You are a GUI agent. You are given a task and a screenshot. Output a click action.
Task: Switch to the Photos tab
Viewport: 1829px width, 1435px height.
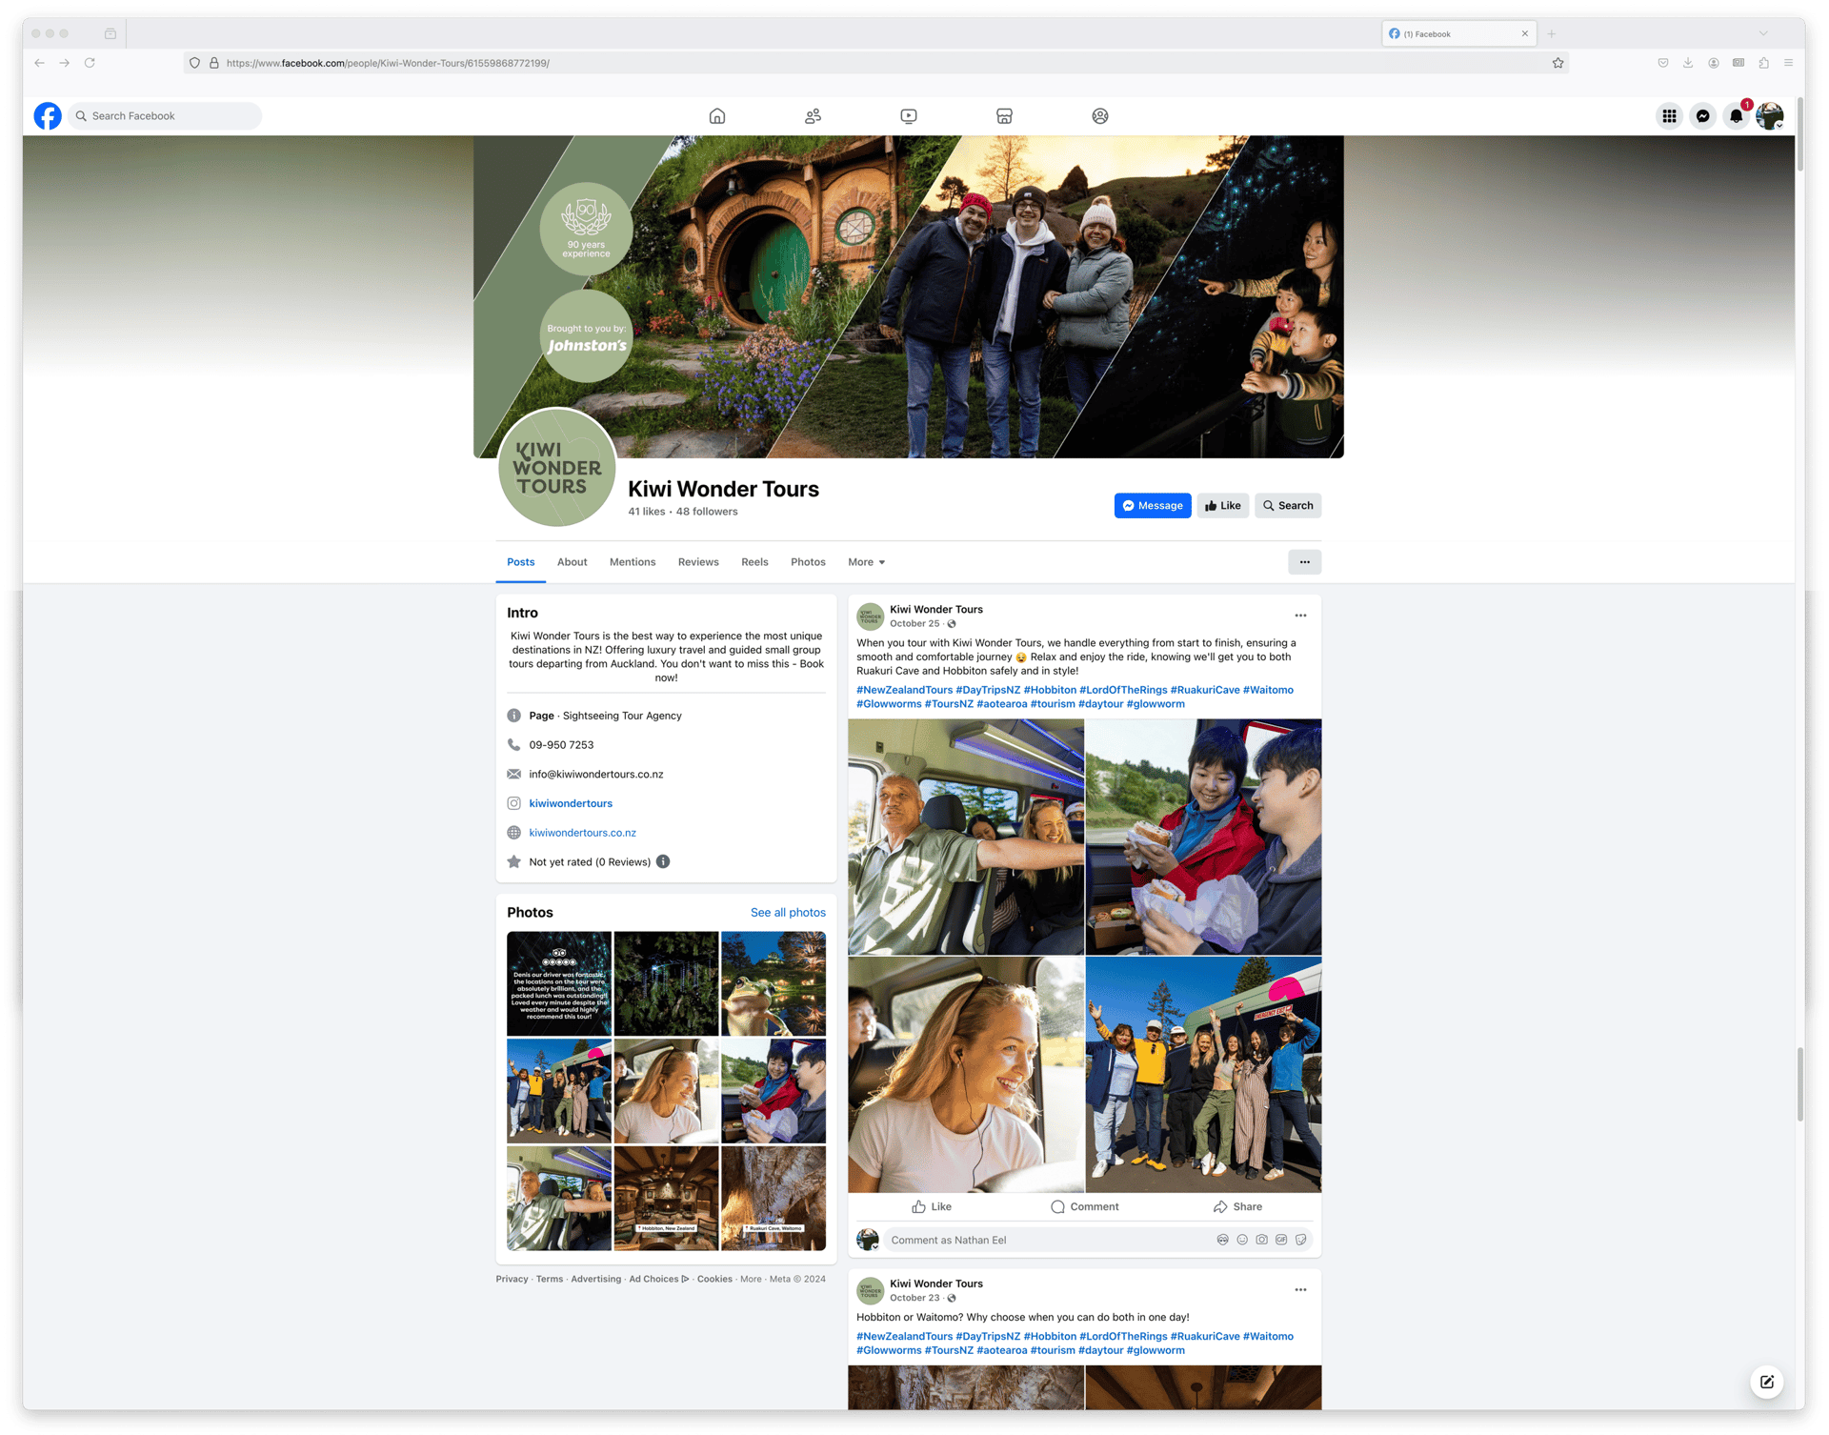[808, 562]
